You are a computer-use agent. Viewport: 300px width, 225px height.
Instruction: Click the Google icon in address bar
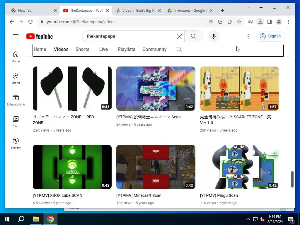click(211, 22)
